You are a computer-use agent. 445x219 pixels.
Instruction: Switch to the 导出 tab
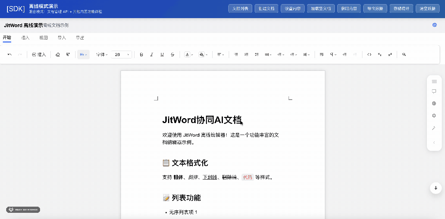click(80, 37)
